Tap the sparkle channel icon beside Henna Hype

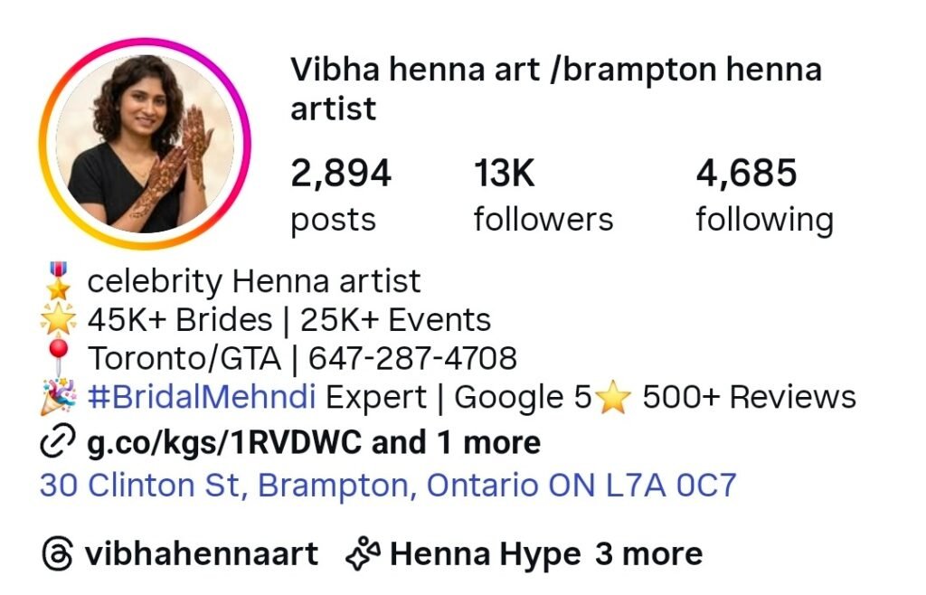[x=364, y=553]
